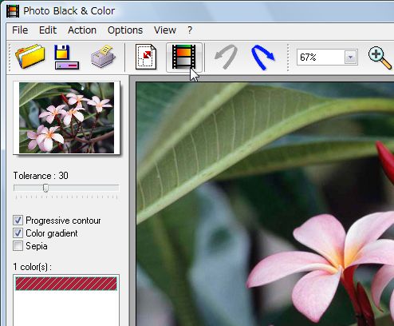
Task: Save the image using the floppy disk icon
Action: coord(66,57)
